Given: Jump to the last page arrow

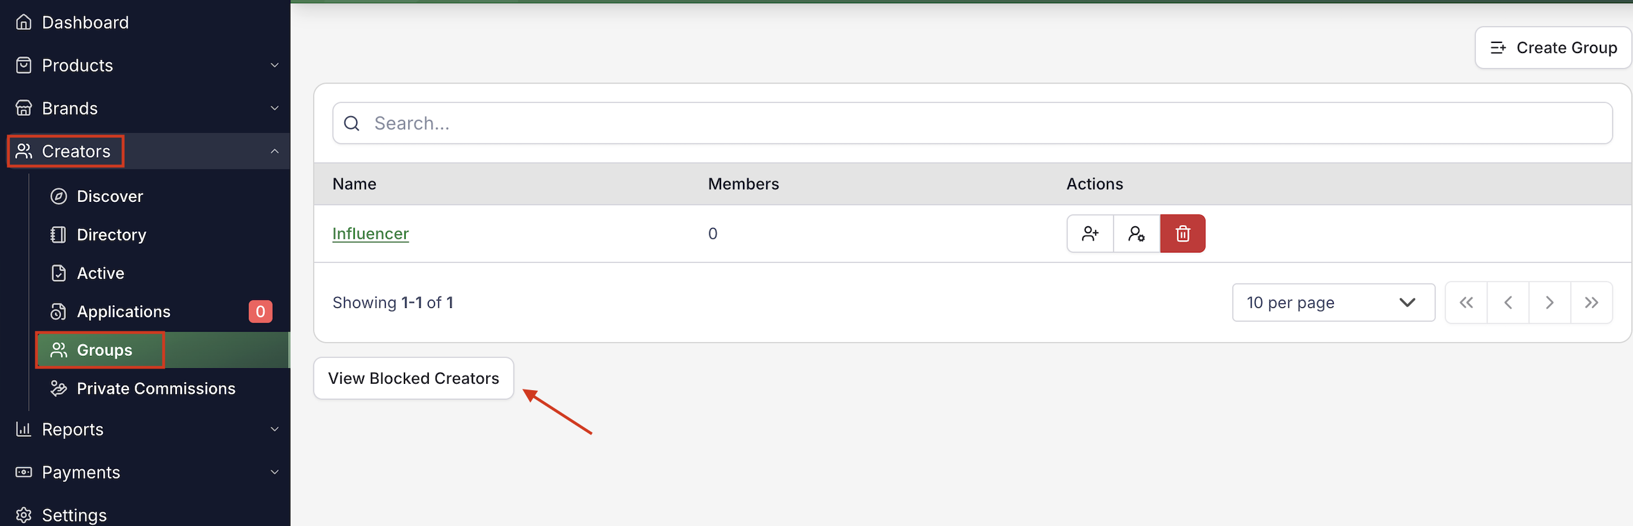Looking at the screenshot, I should click(x=1591, y=303).
